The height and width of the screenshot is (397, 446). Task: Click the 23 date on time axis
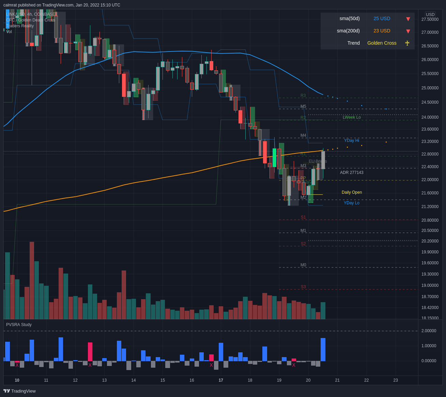396,380
